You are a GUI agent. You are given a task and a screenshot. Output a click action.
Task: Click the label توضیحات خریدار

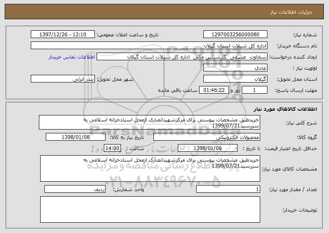[x=300, y=209]
